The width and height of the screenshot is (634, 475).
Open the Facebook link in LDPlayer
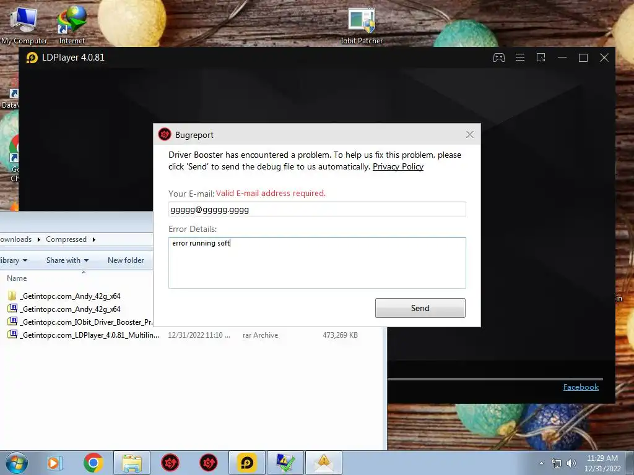pyautogui.click(x=581, y=387)
